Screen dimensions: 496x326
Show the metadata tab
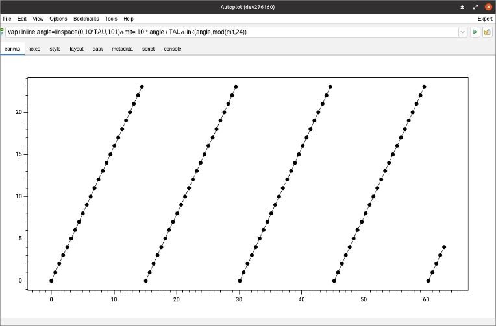122,49
